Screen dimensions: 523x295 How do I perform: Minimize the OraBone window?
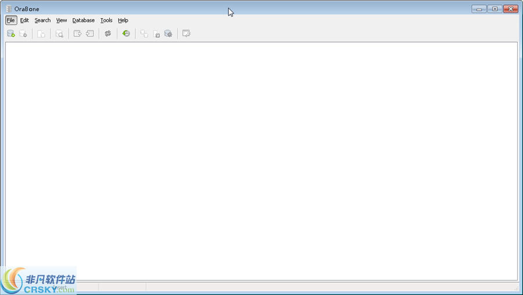[479, 9]
